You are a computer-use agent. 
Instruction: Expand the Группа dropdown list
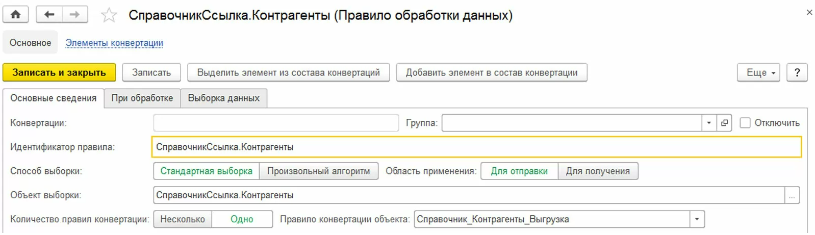[x=709, y=123]
